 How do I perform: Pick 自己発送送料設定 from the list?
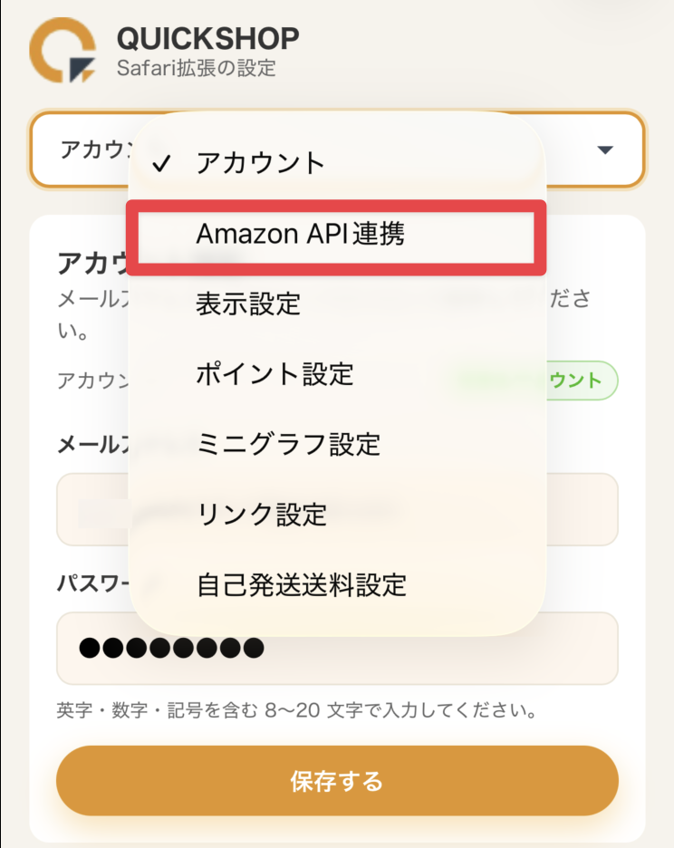301,584
